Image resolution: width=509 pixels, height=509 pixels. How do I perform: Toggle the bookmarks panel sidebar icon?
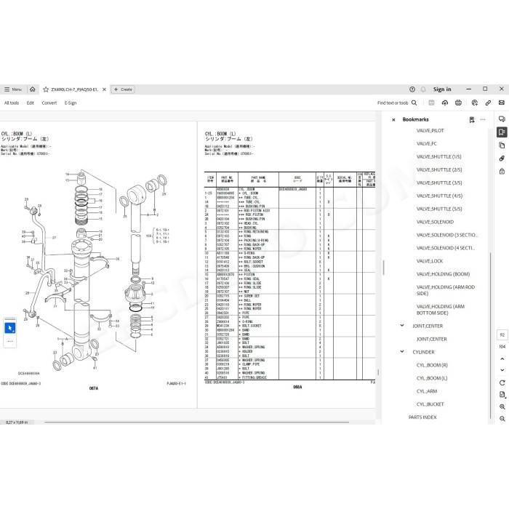pyautogui.click(x=502, y=132)
